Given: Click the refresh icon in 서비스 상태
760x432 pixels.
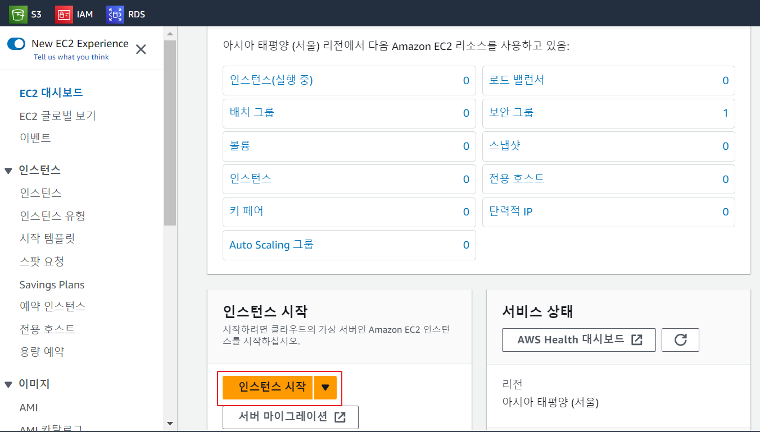Looking at the screenshot, I should click(680, 340).
